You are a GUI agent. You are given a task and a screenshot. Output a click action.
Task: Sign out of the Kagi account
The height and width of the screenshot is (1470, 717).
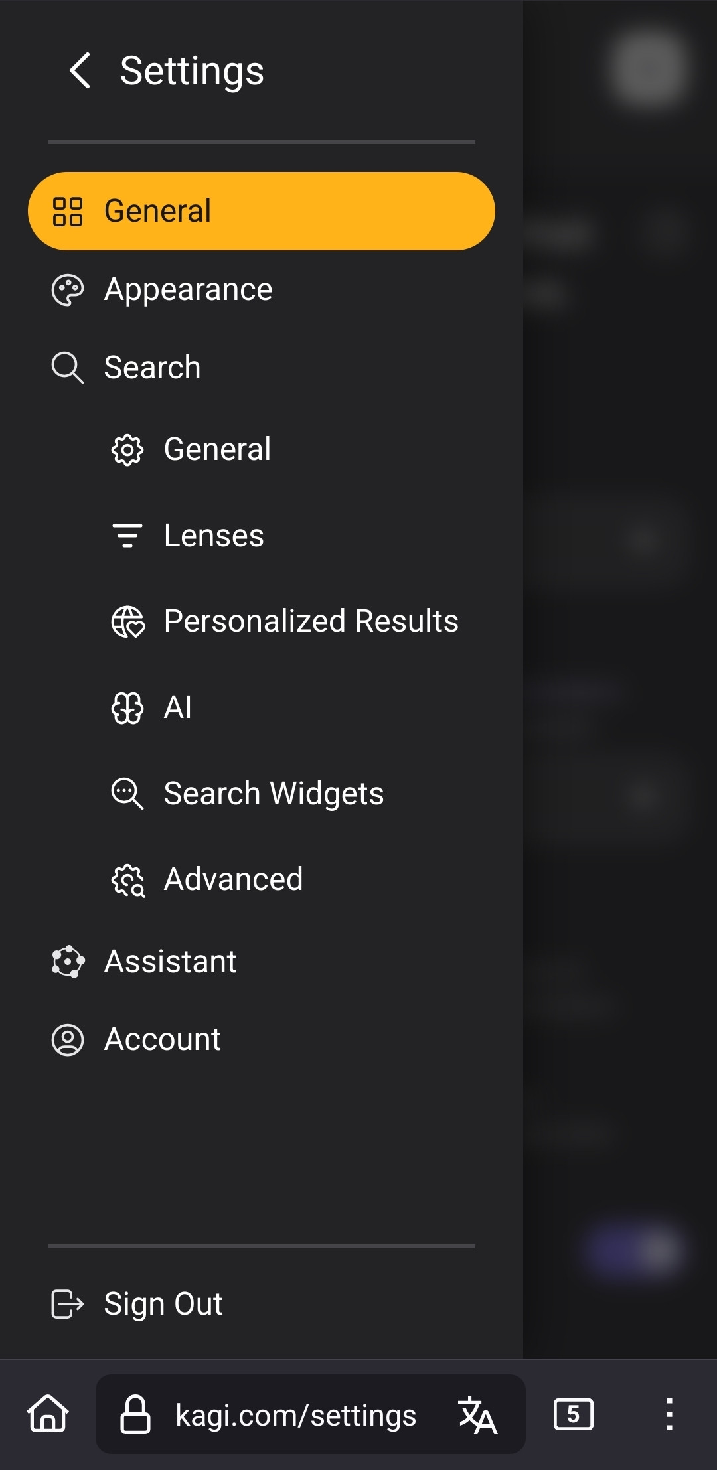pos(163,1303)
